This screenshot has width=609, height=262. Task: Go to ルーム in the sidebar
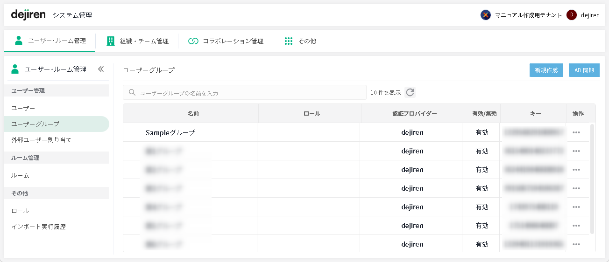[21, 175]
